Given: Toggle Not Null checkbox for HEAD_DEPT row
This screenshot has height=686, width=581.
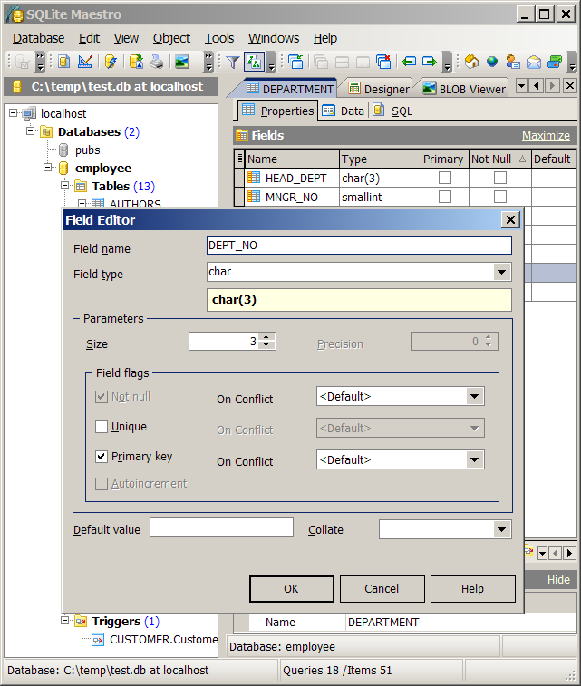Looking at the screenshot, I should tap(500, 178).
